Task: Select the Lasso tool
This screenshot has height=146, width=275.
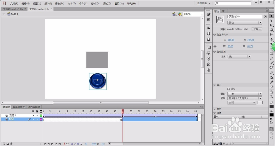Action: coord(271,34)
